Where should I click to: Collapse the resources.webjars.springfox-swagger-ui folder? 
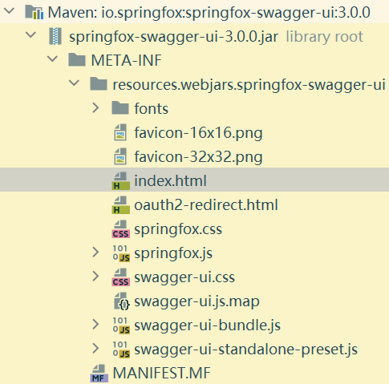pyautogui.click(x=74, y=83)
